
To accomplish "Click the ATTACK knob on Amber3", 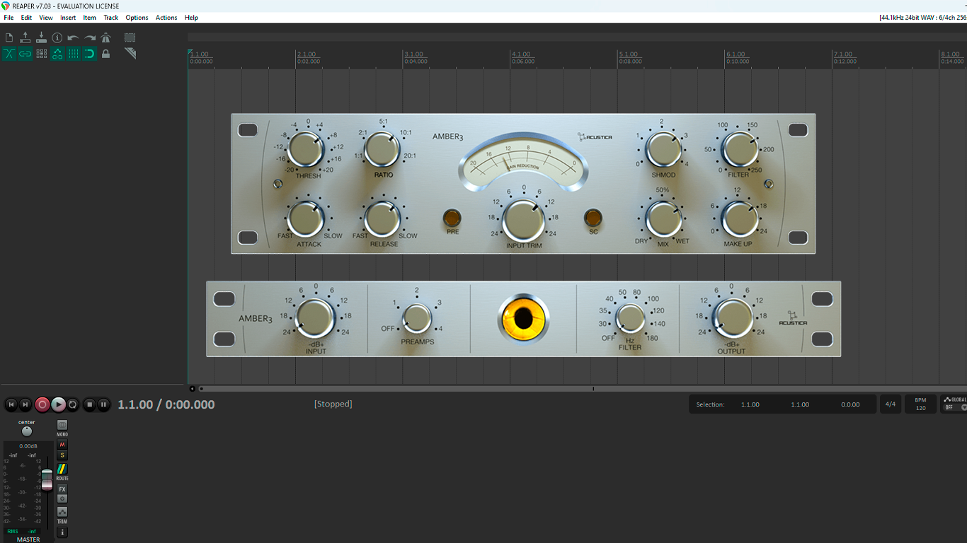I will [306, 218].
